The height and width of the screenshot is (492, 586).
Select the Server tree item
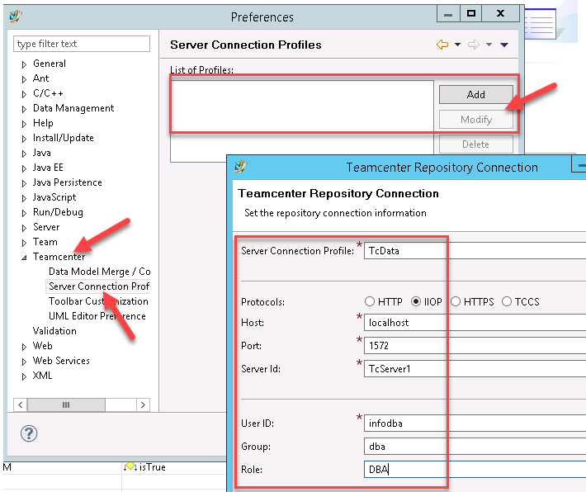click(x=46, y=227)
